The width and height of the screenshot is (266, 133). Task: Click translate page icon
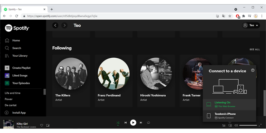point(223,16)
